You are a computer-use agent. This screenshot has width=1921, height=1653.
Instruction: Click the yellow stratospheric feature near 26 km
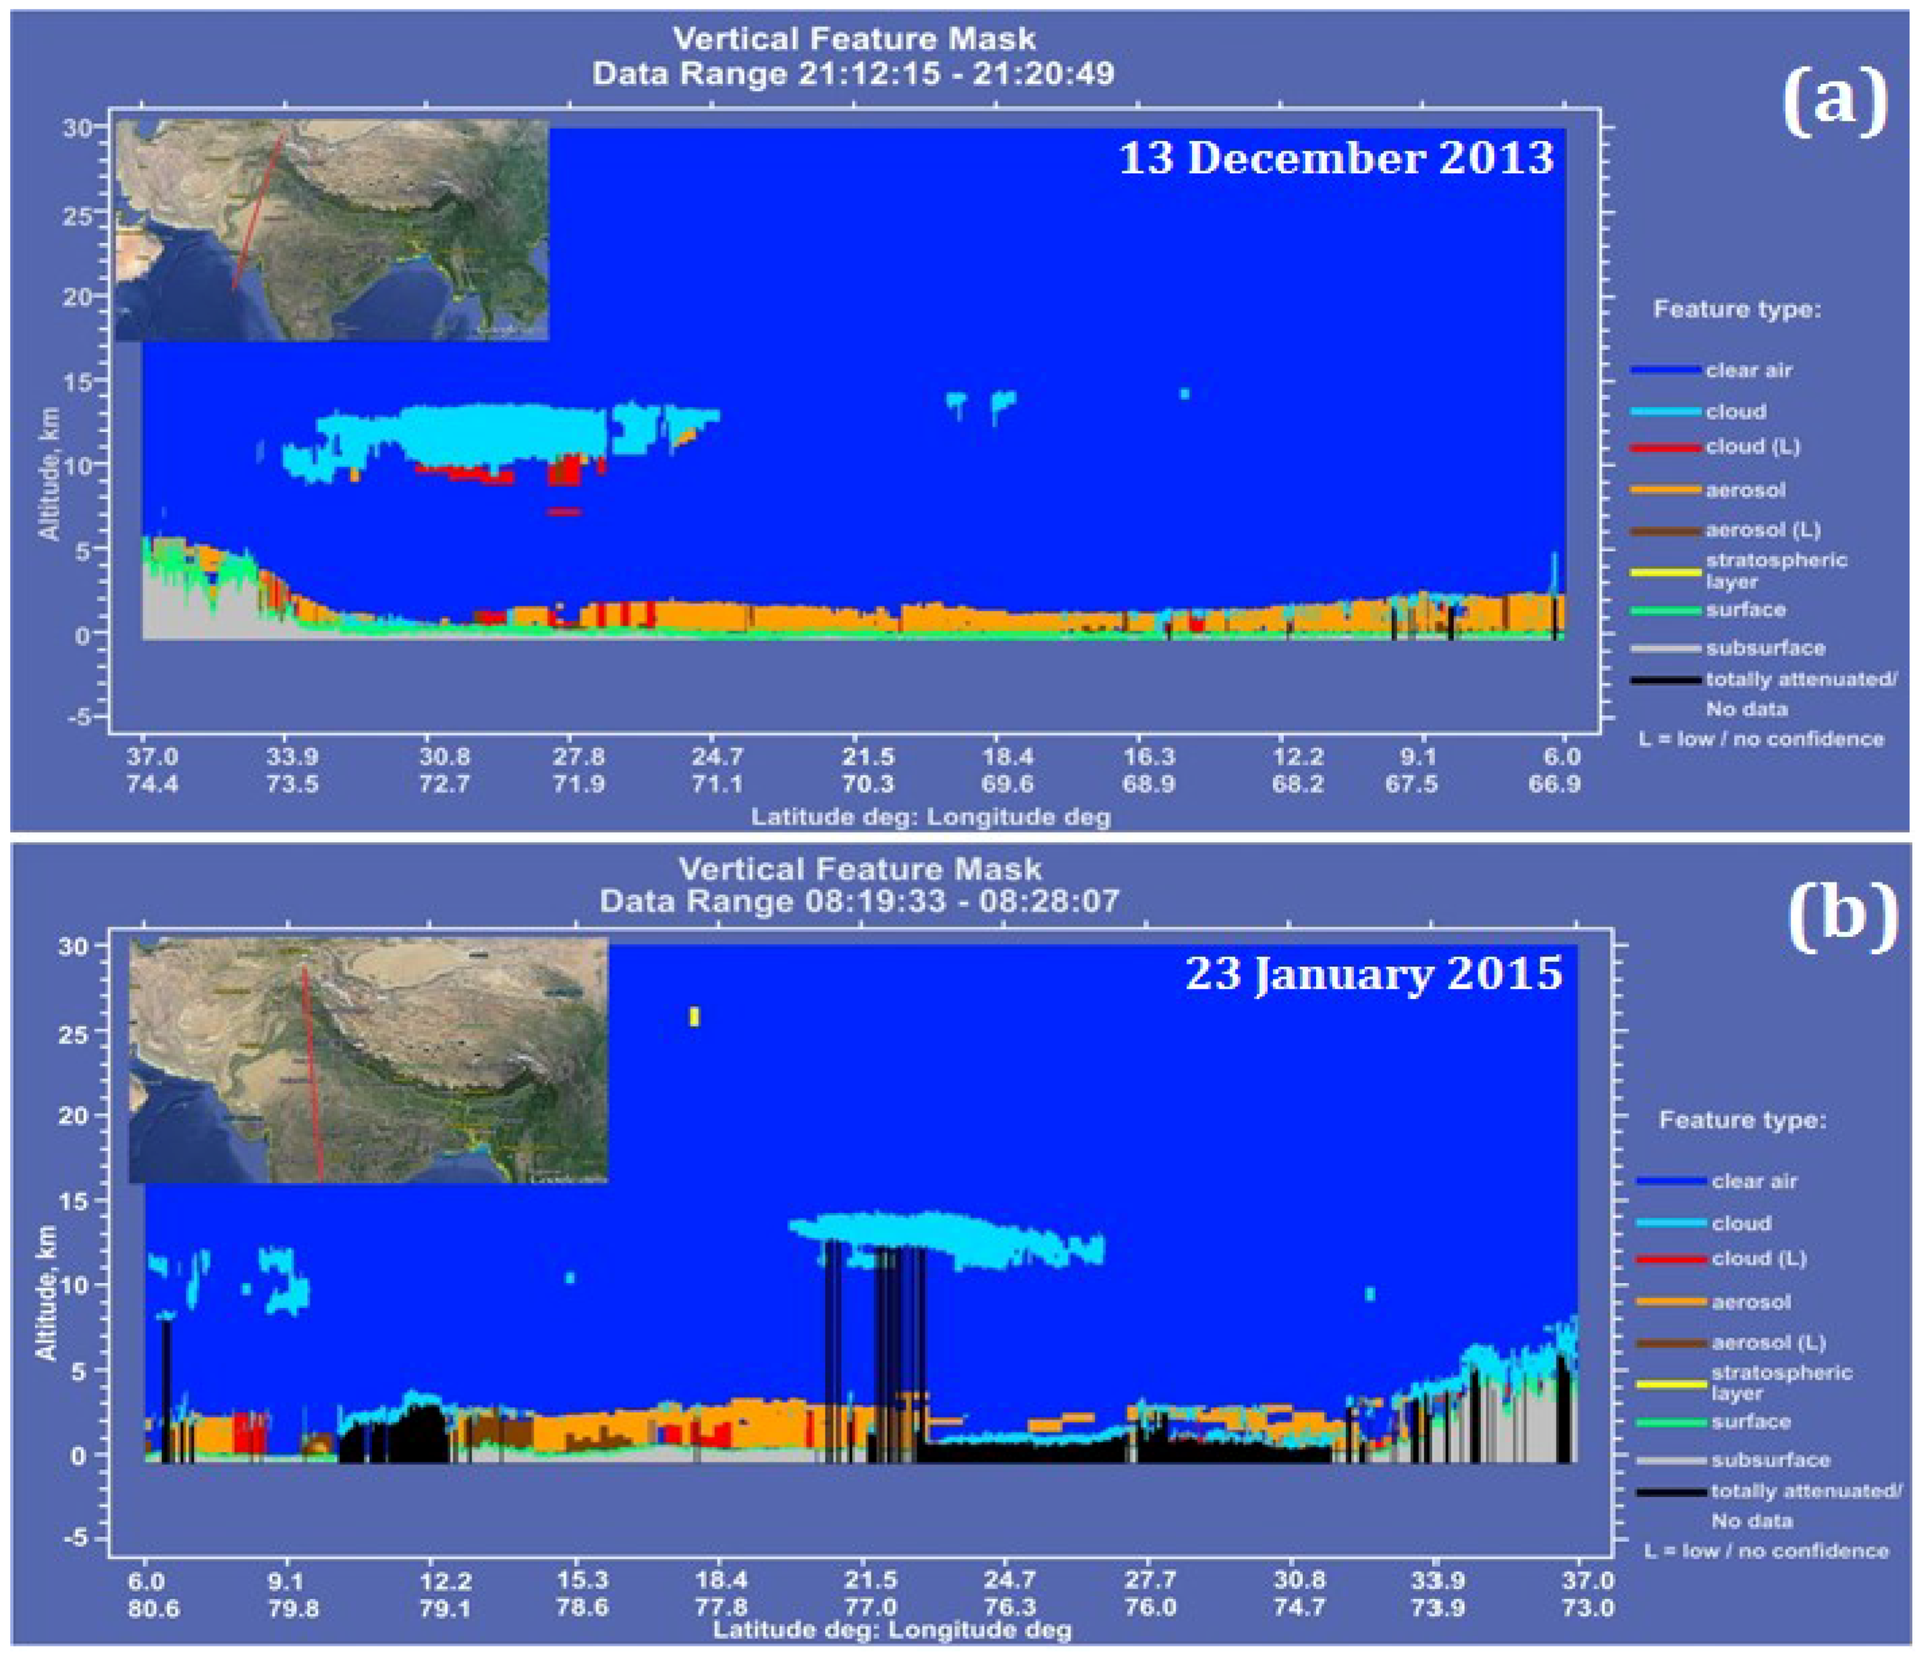pyautogui.click(x=695, y=1017)
